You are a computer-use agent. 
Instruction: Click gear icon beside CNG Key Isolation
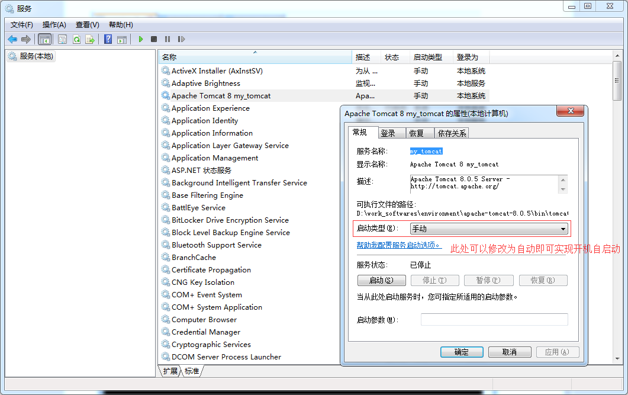tap(165, 282)
